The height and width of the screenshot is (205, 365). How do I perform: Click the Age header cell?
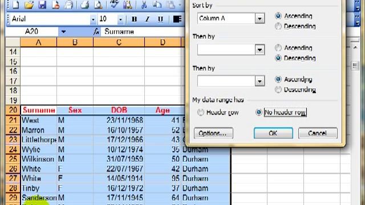pos(163,110)
